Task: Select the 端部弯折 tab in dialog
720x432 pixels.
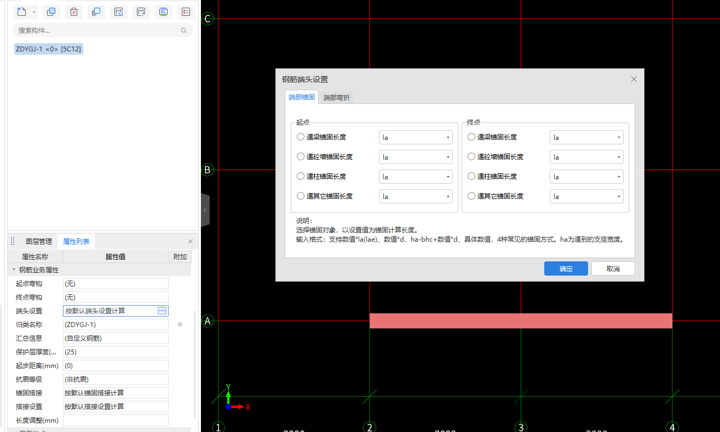Action: pos(336,98)
